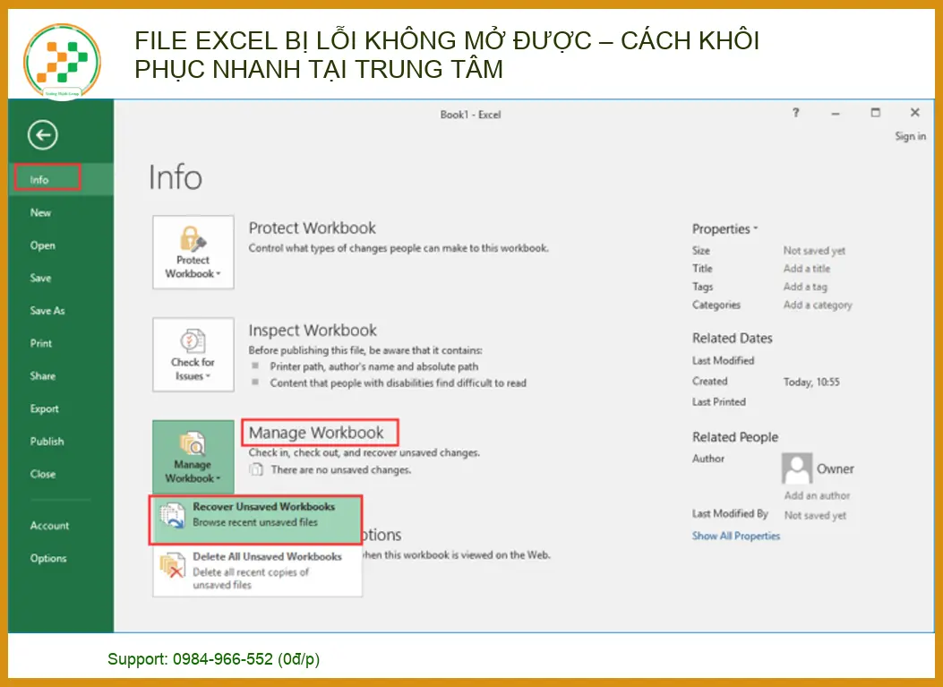Click the Help question mark icon
Image resolution: width=943 pixels, height=687 pixels.
tap(795, 113)
